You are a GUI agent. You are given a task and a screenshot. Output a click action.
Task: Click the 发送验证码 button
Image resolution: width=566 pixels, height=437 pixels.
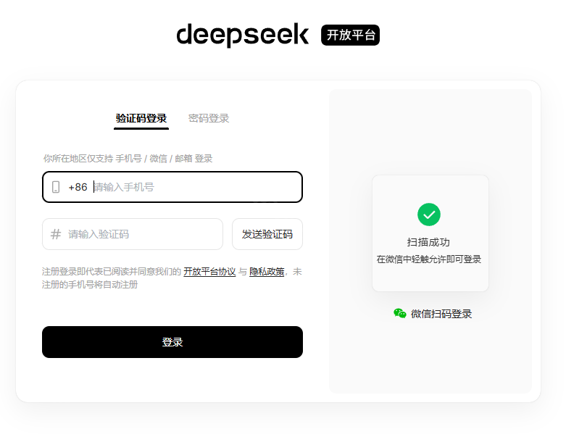(x=267, y=234)
